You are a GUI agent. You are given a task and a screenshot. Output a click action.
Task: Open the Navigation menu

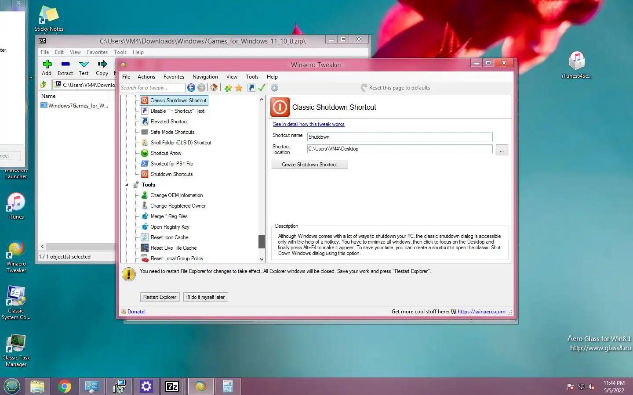tap(205, 77)
